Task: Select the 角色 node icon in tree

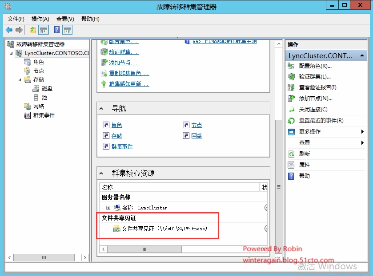Action: [28, 62]
